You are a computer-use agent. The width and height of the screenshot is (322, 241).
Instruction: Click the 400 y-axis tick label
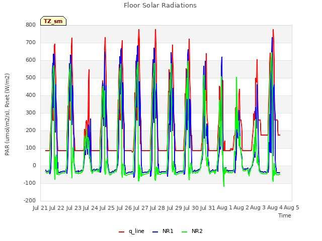point(31,95)
